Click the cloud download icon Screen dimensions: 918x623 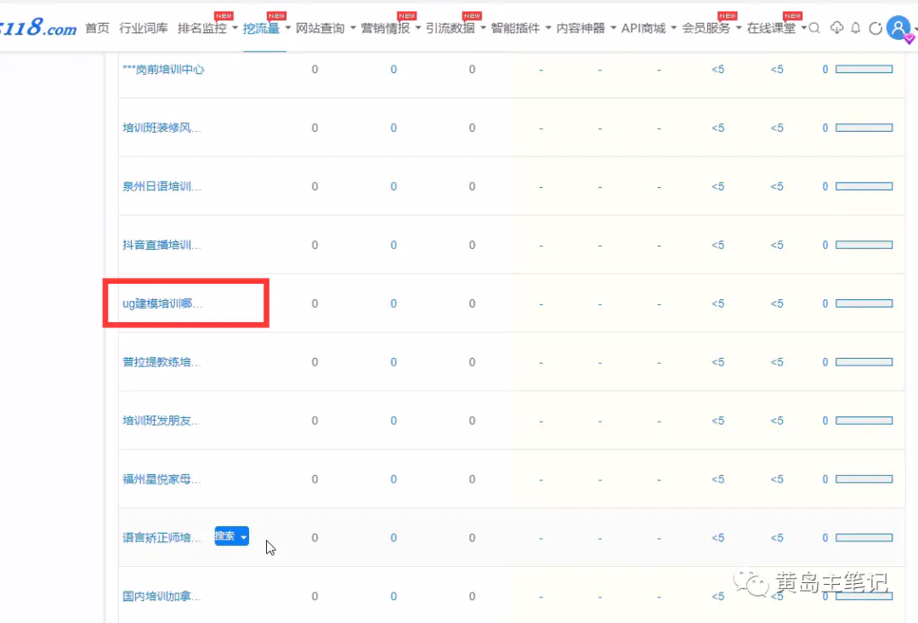coord(836,28)
